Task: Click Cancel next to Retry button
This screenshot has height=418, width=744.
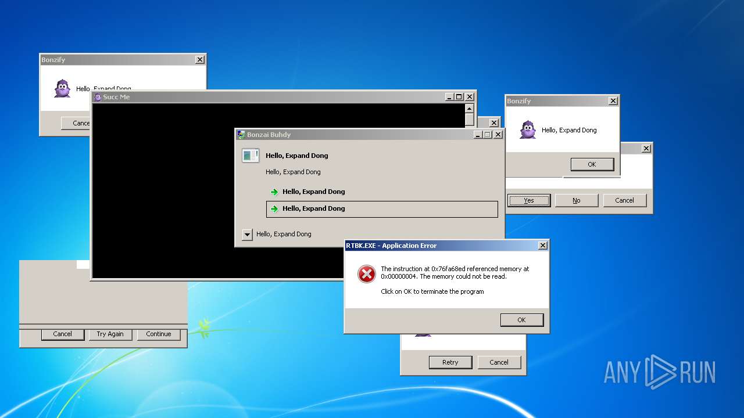Action: [499, 362]
